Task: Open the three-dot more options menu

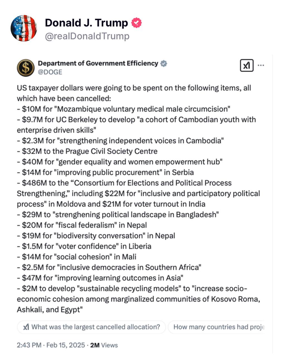Action: [261, 66]
